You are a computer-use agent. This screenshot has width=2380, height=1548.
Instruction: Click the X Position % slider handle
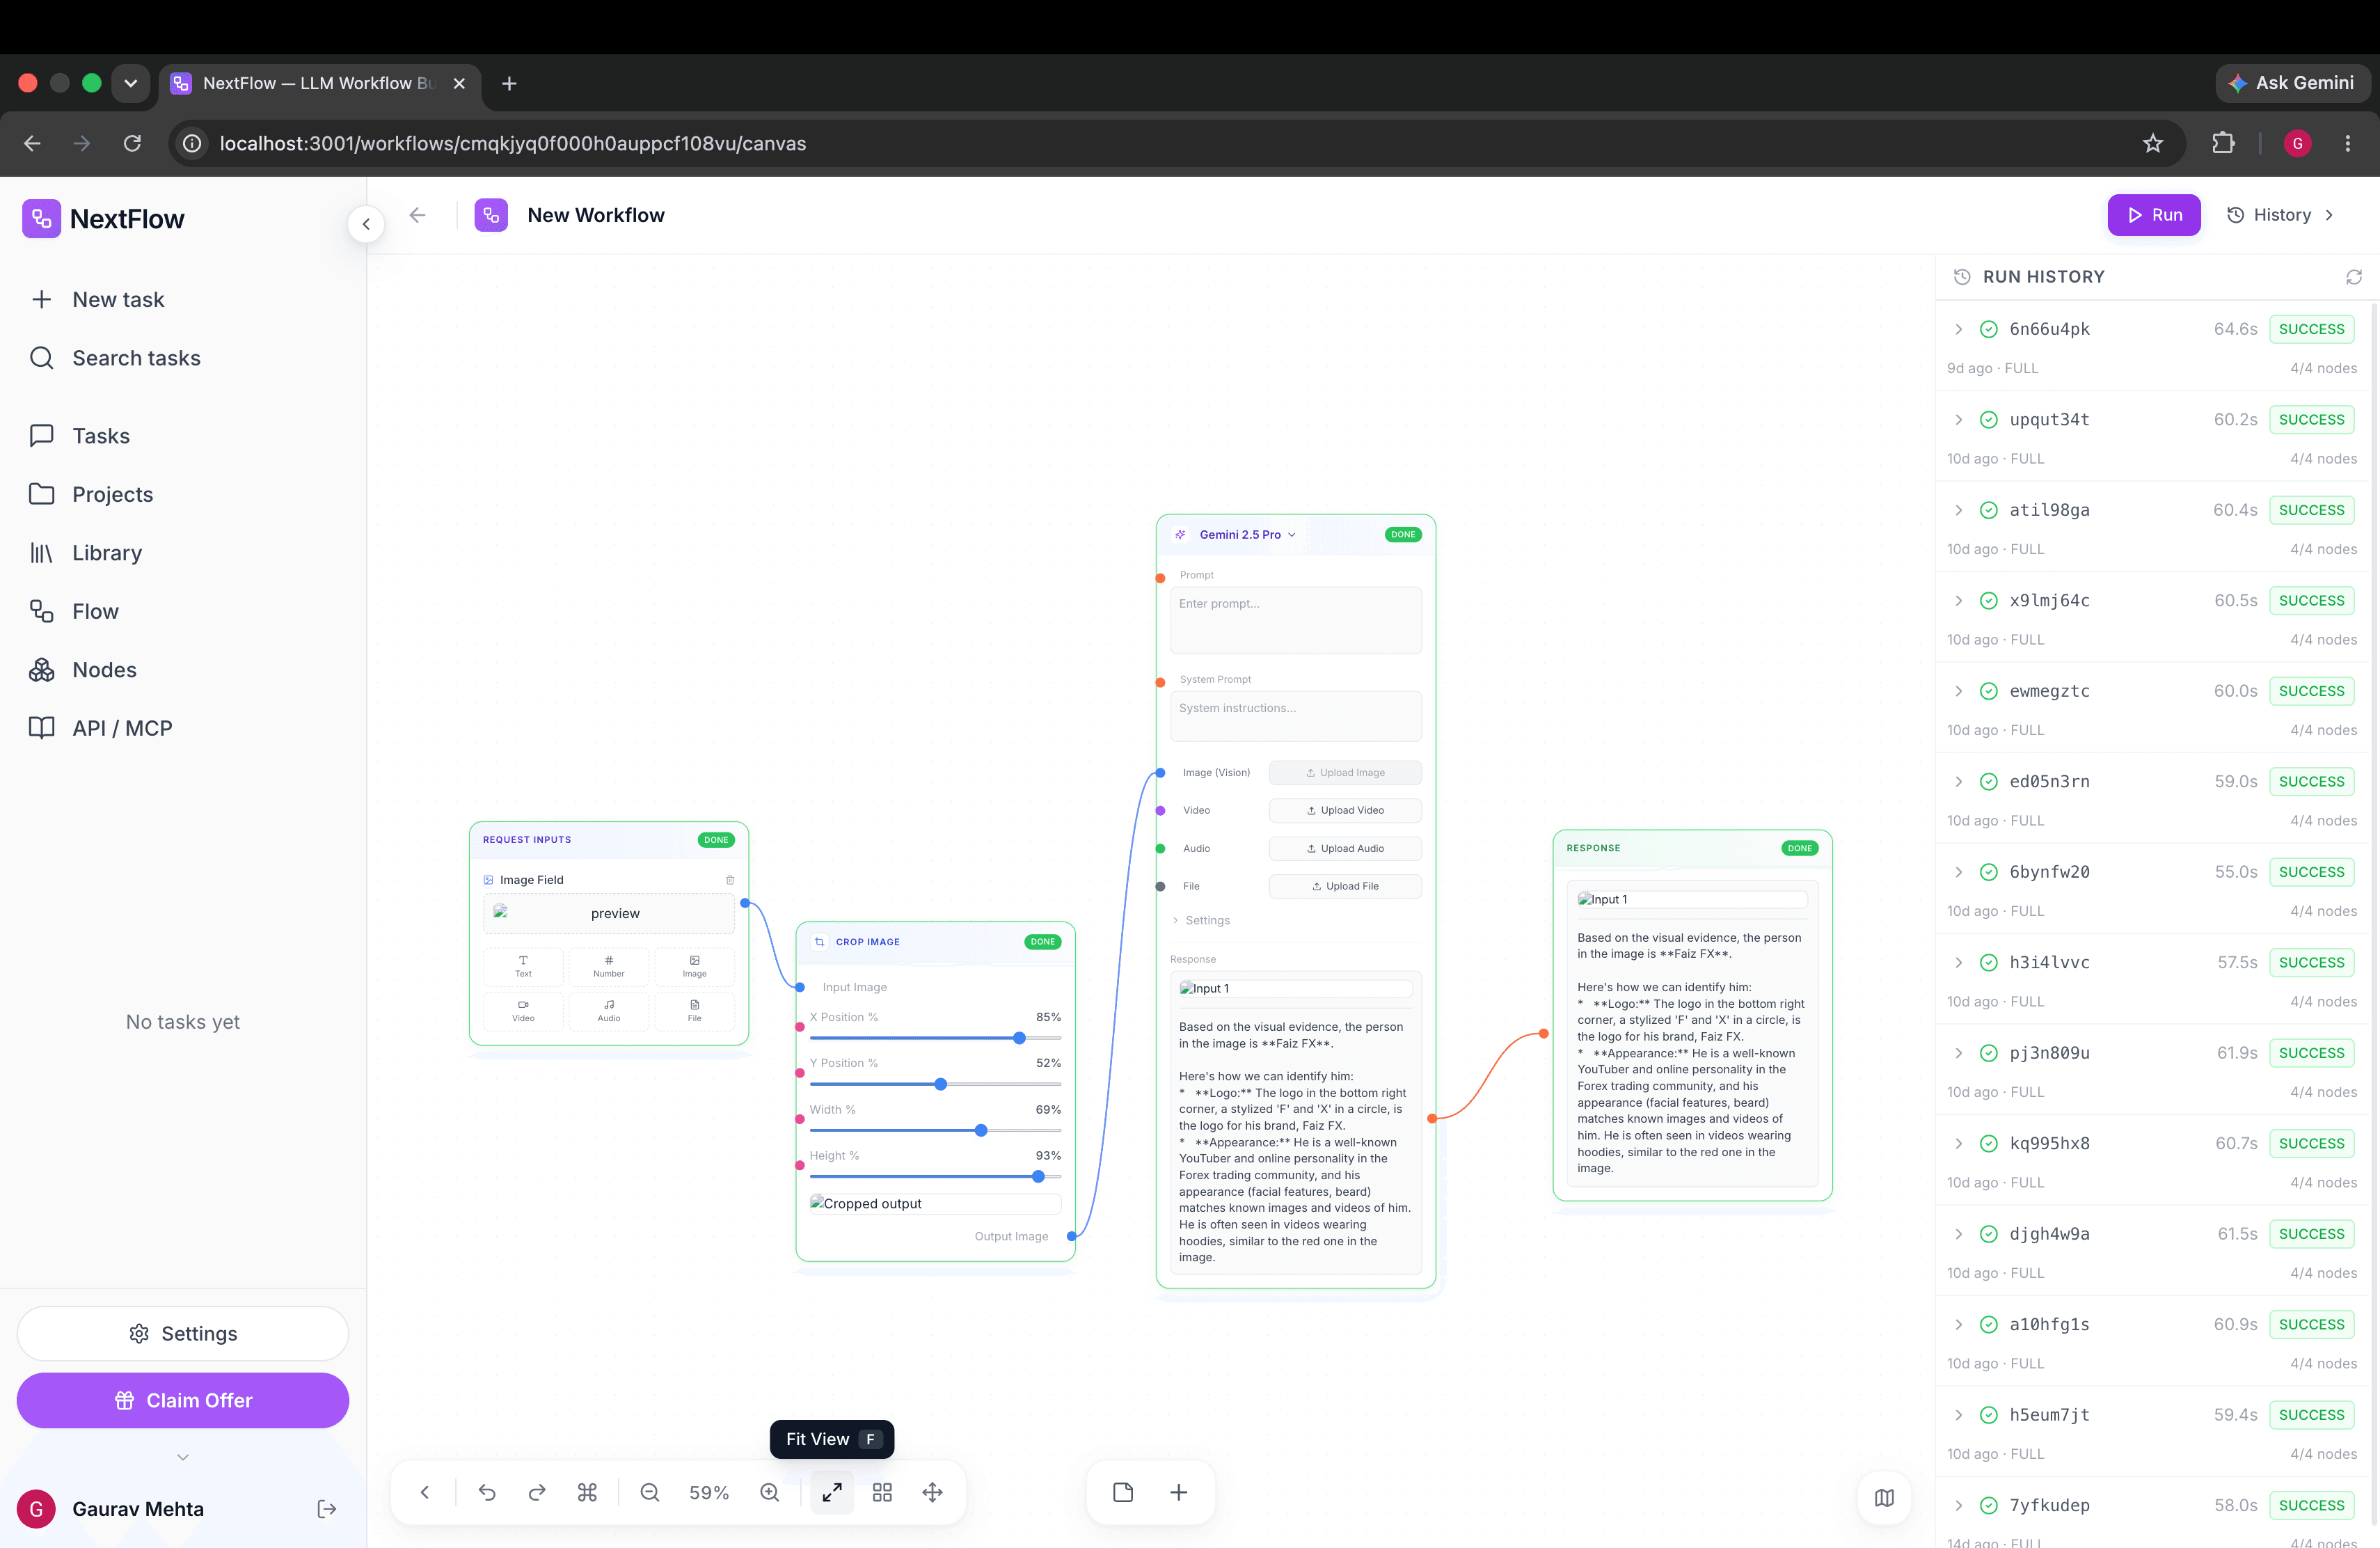1019,1038
